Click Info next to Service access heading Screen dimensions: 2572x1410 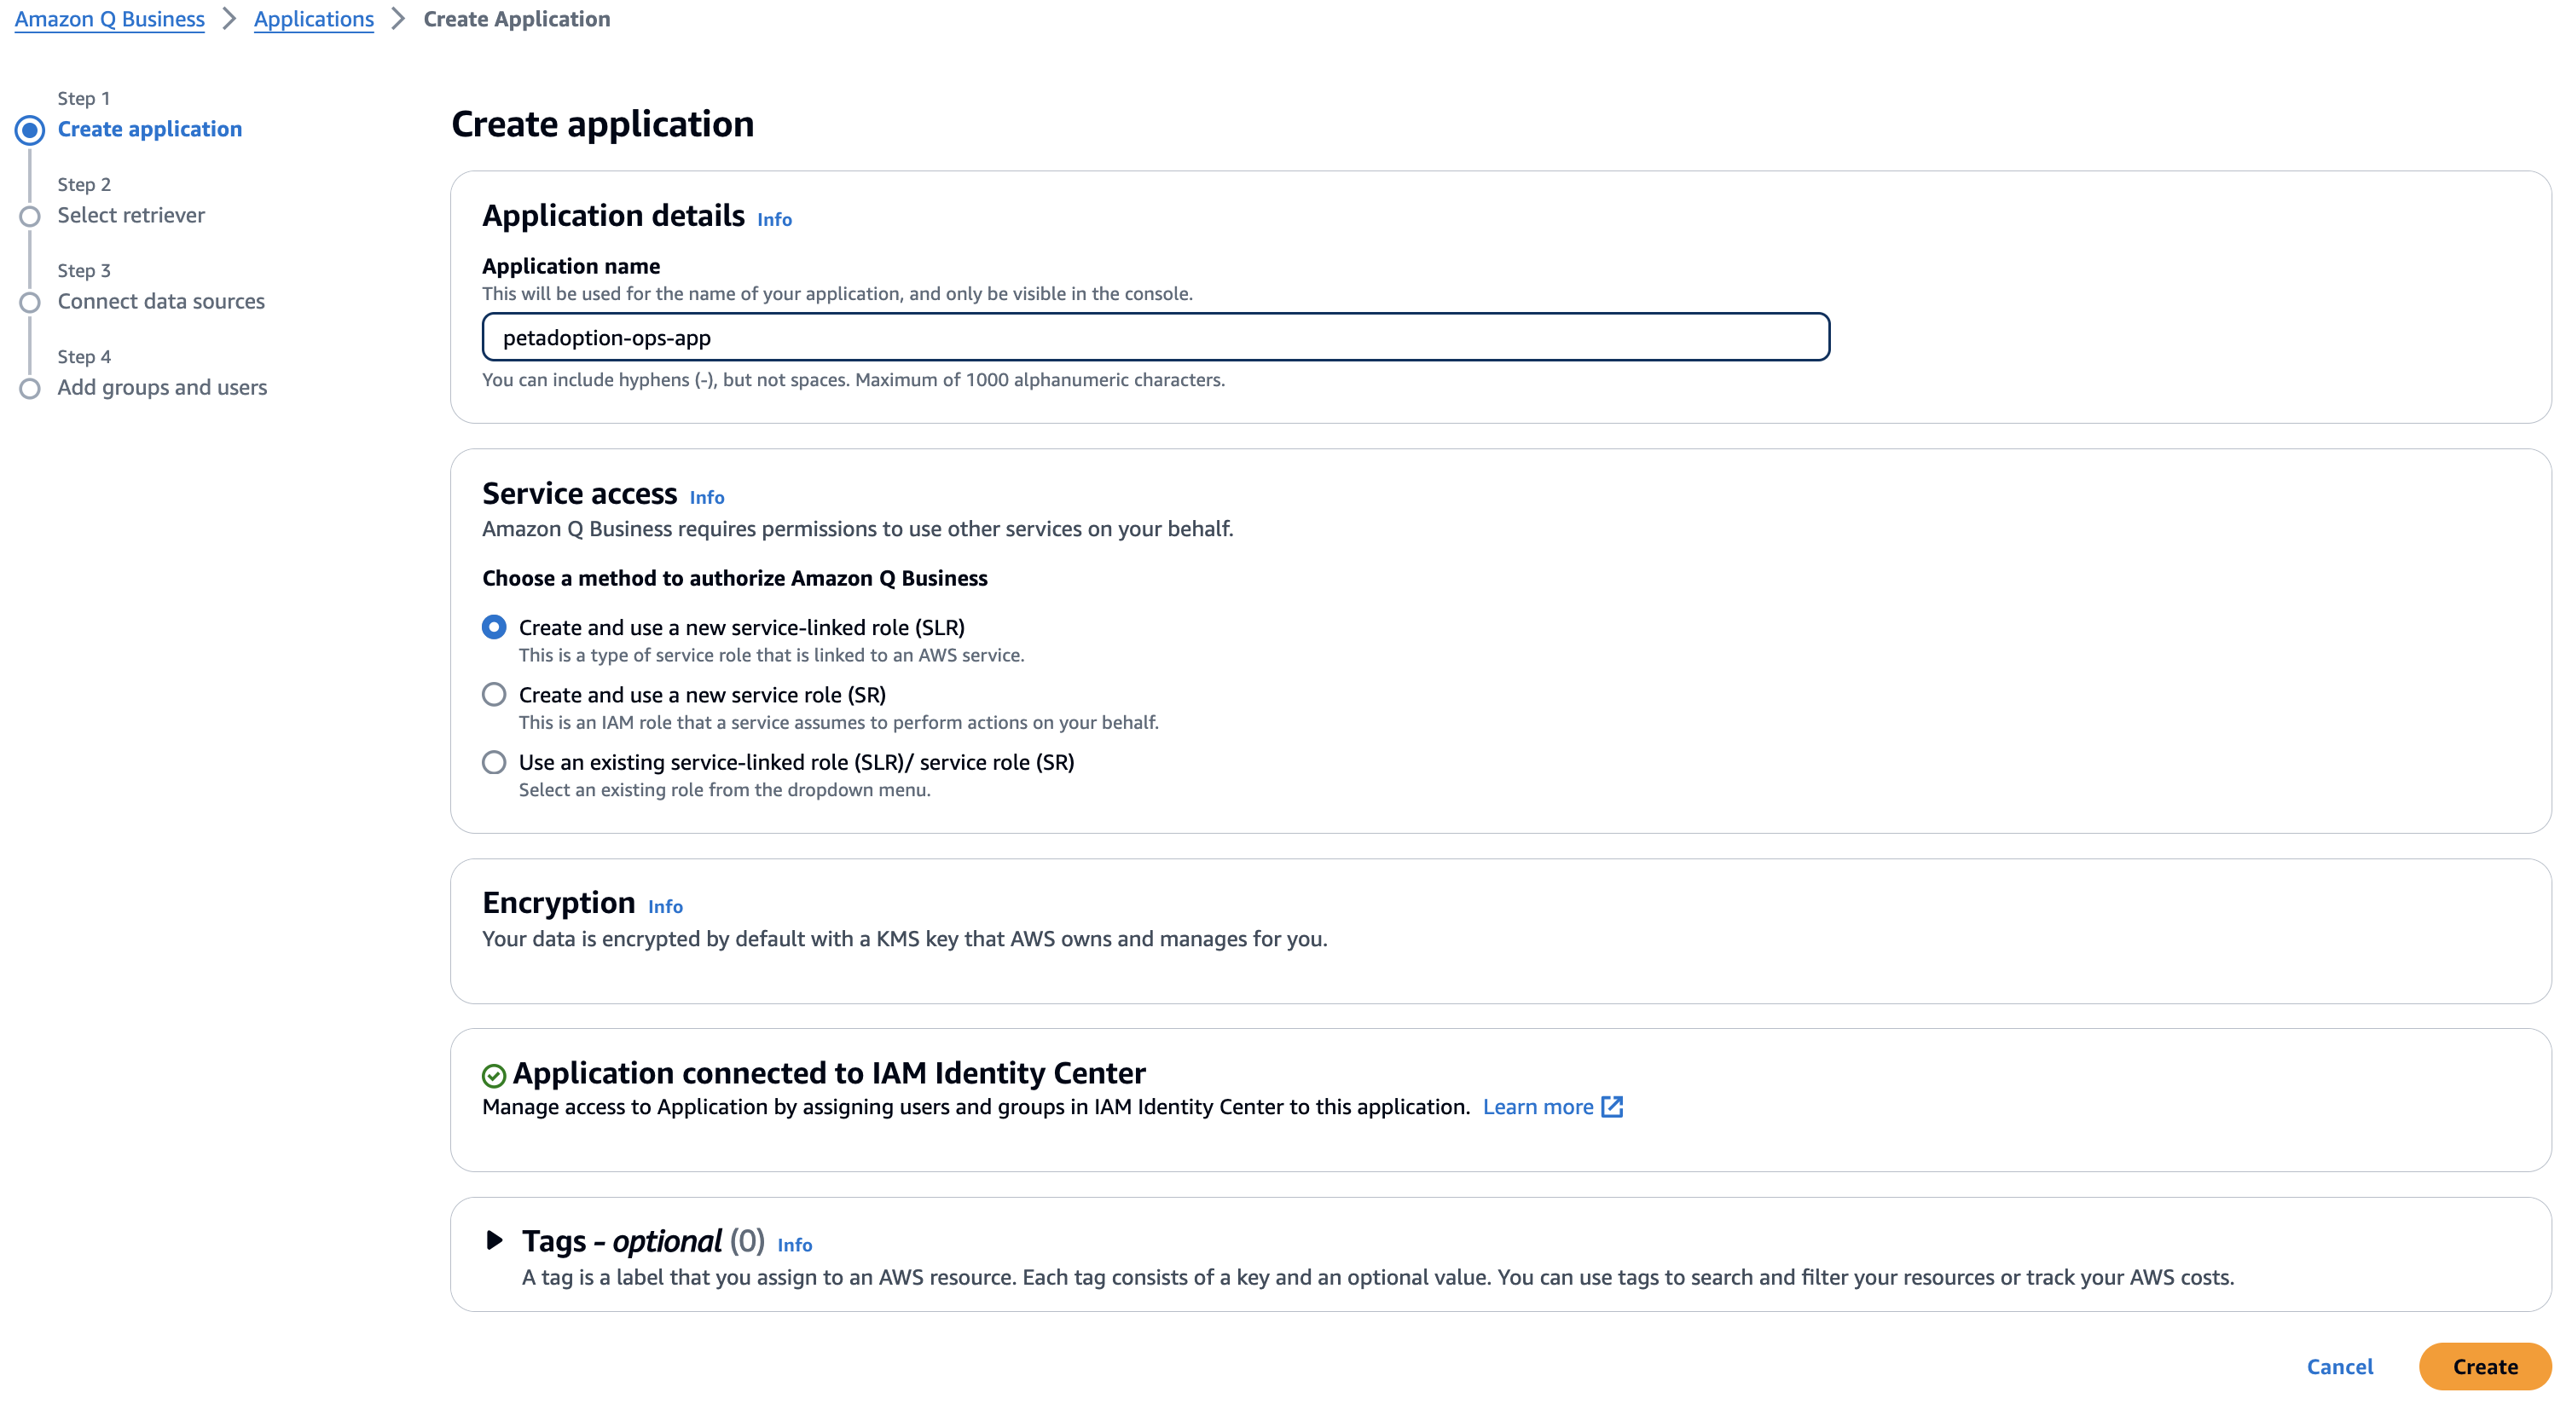click(x=707, y=497)
